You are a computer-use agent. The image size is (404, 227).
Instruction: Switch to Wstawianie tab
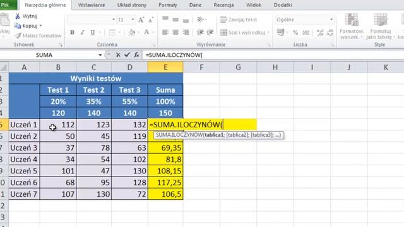tap(92, 5)
